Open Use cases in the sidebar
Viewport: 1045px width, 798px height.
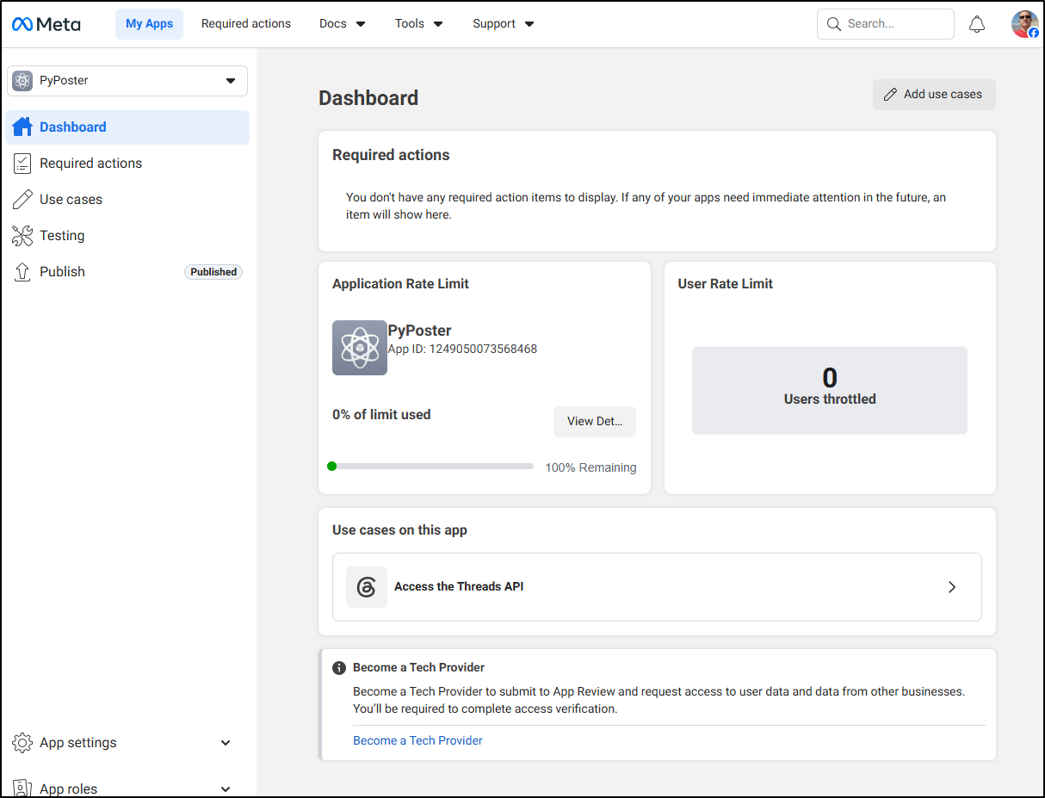pos(127,200)
